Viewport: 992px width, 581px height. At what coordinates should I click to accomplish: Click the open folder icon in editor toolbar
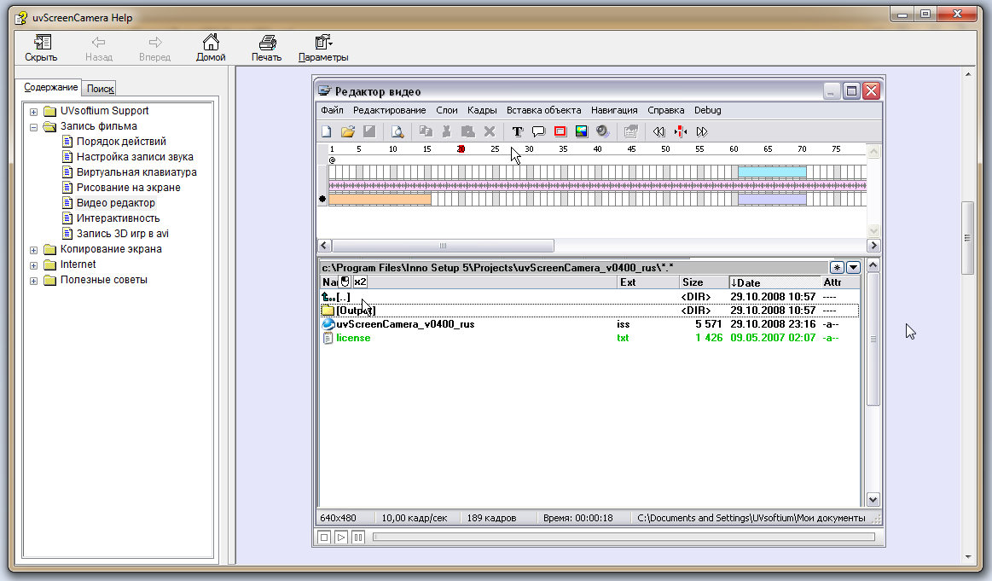tap(348, 131)
